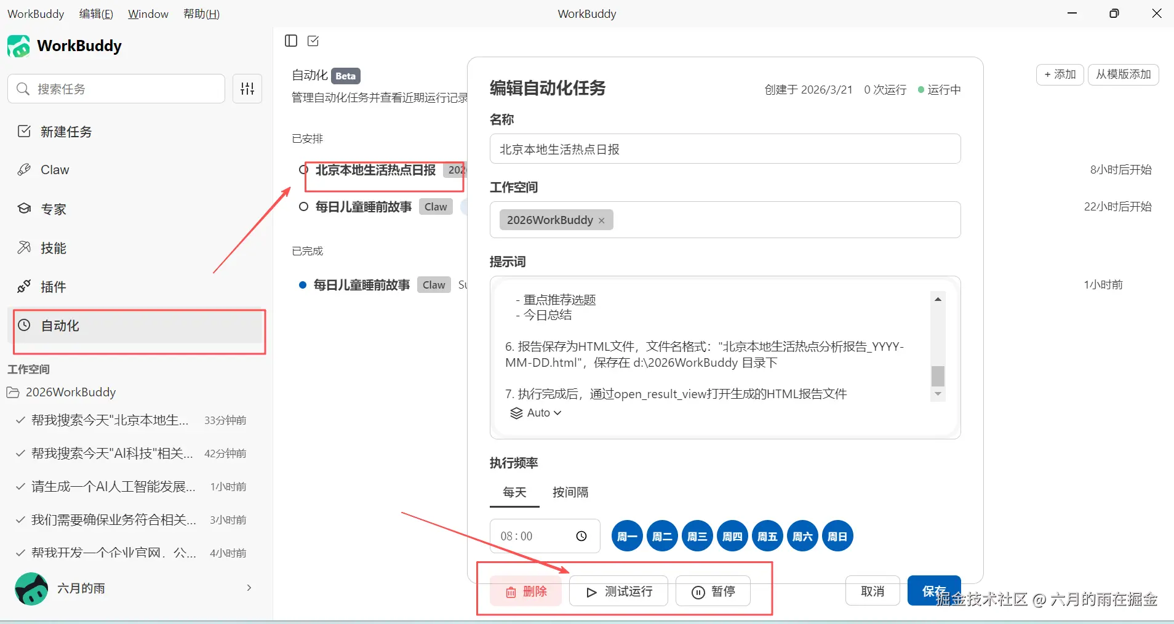Pause the task with 暂停

[713, 591]
